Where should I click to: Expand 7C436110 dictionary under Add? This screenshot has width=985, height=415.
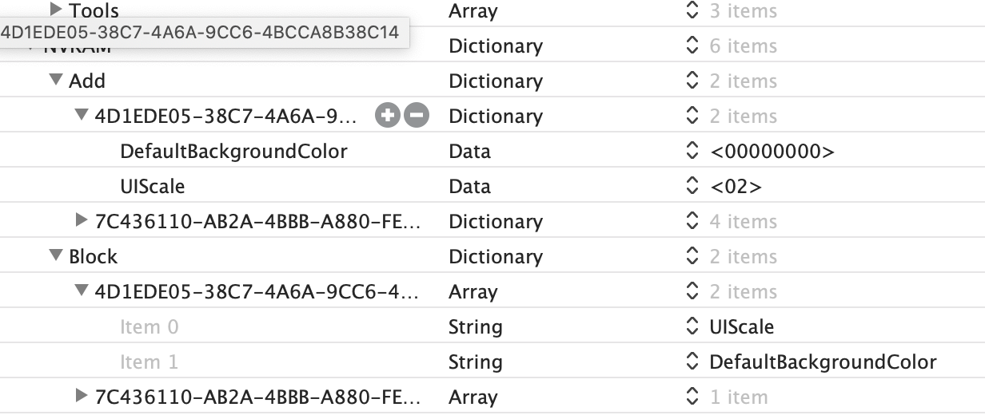click(81, 221)
